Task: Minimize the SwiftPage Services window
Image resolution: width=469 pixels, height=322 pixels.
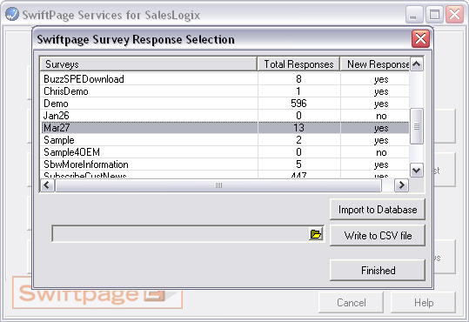Action: 414,15
